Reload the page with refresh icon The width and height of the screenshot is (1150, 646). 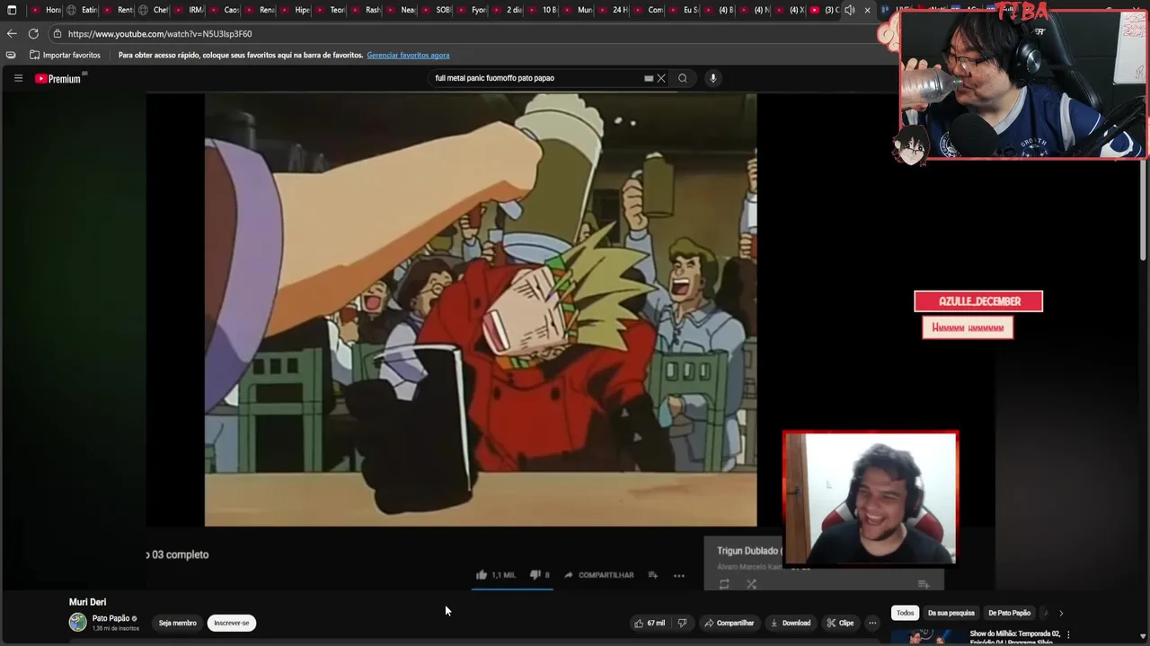33,33
